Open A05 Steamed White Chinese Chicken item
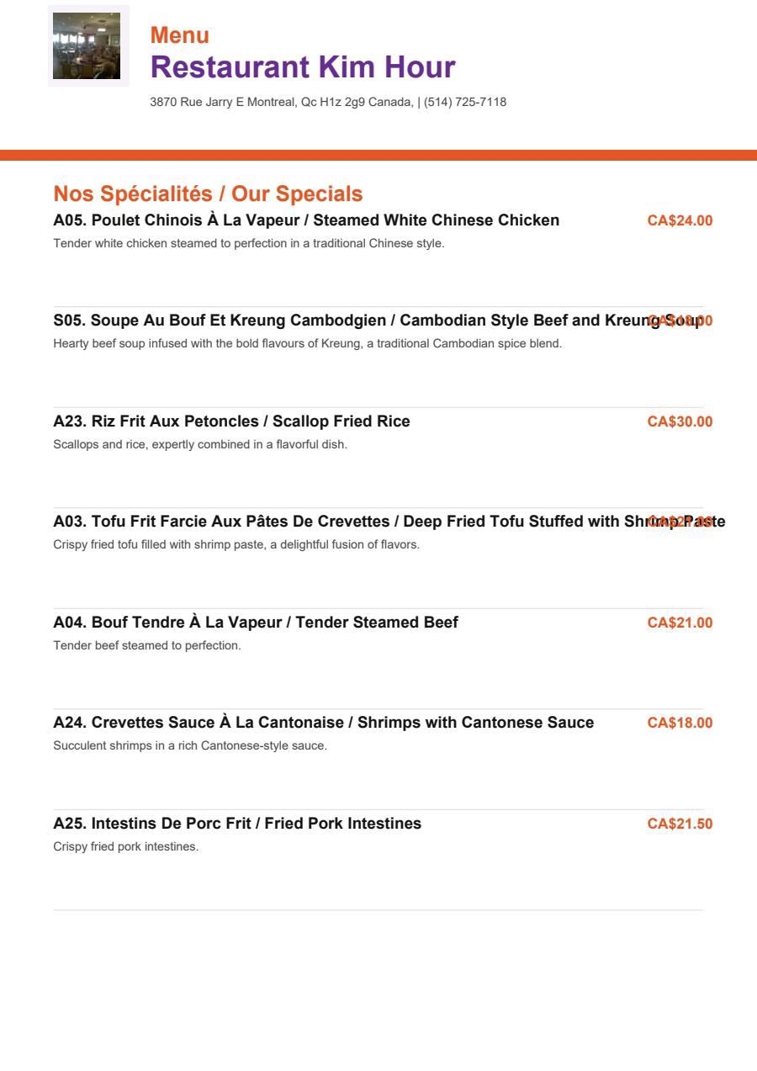 pyautogui.click(x=306, y=220)
